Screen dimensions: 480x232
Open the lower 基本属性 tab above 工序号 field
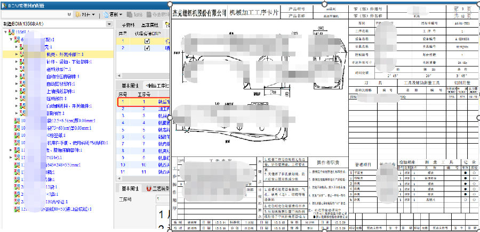[130, 188]
